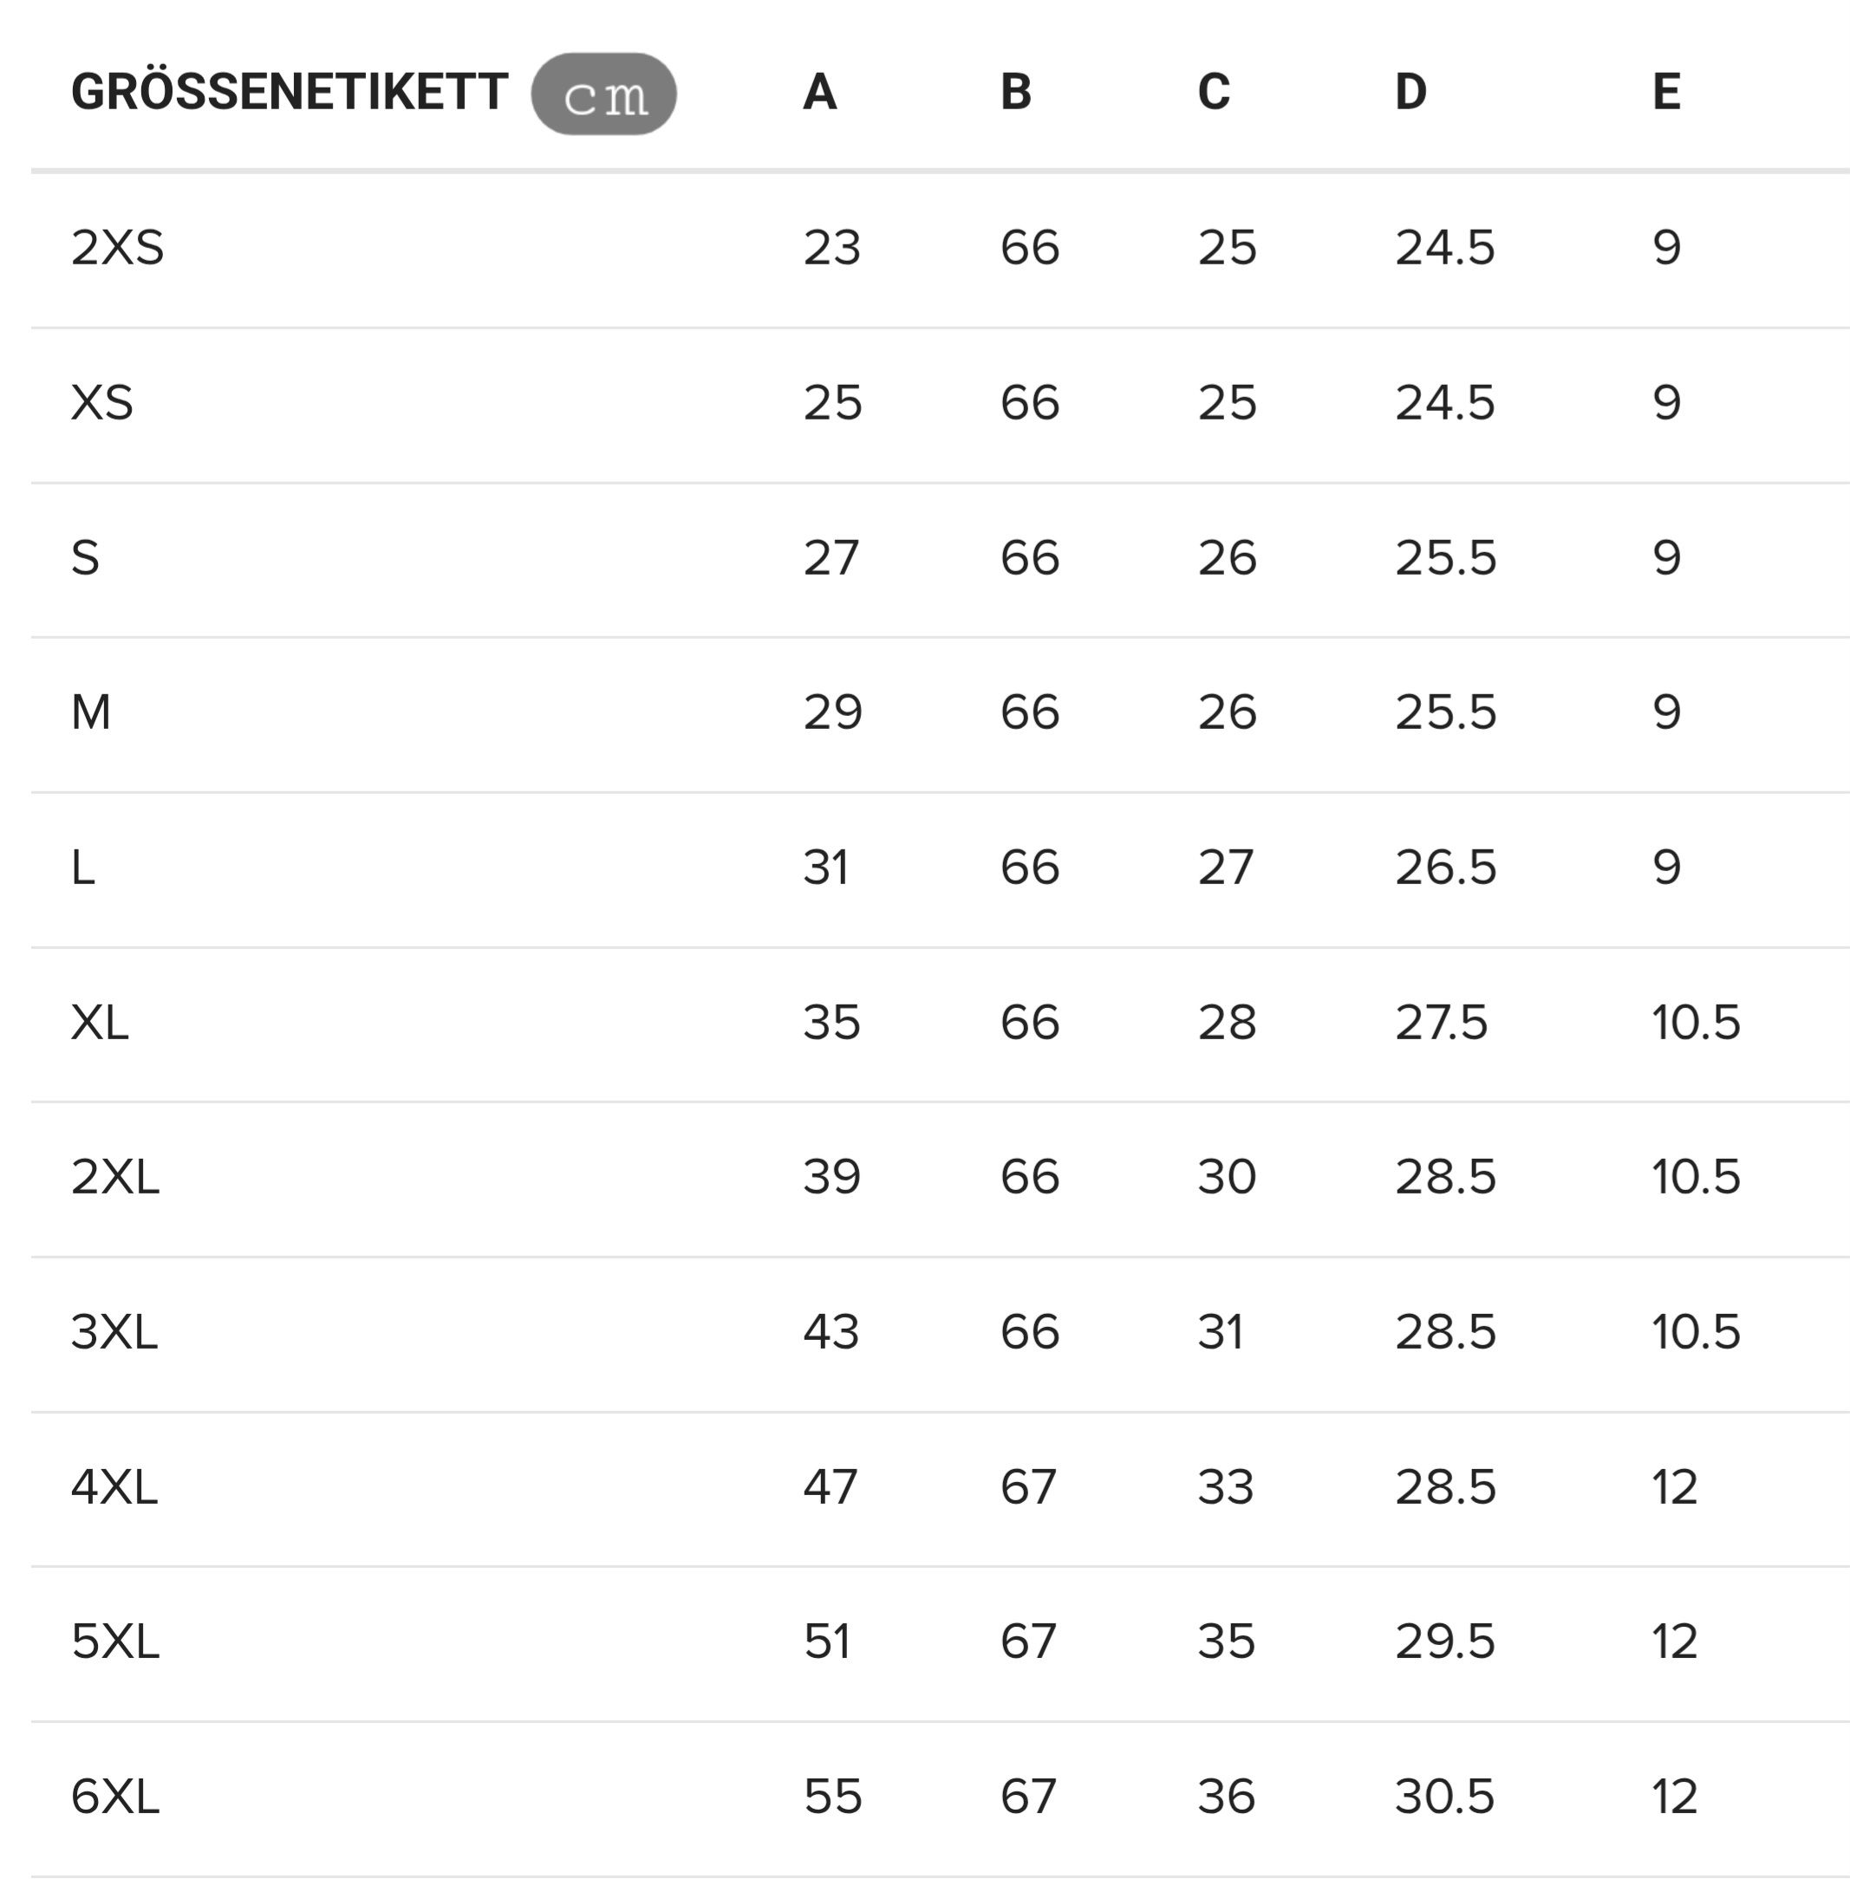Click the 30.5 value in 6XL row
This screenshot has height=1879, width=1850.
click(x=1445, y=1797)
